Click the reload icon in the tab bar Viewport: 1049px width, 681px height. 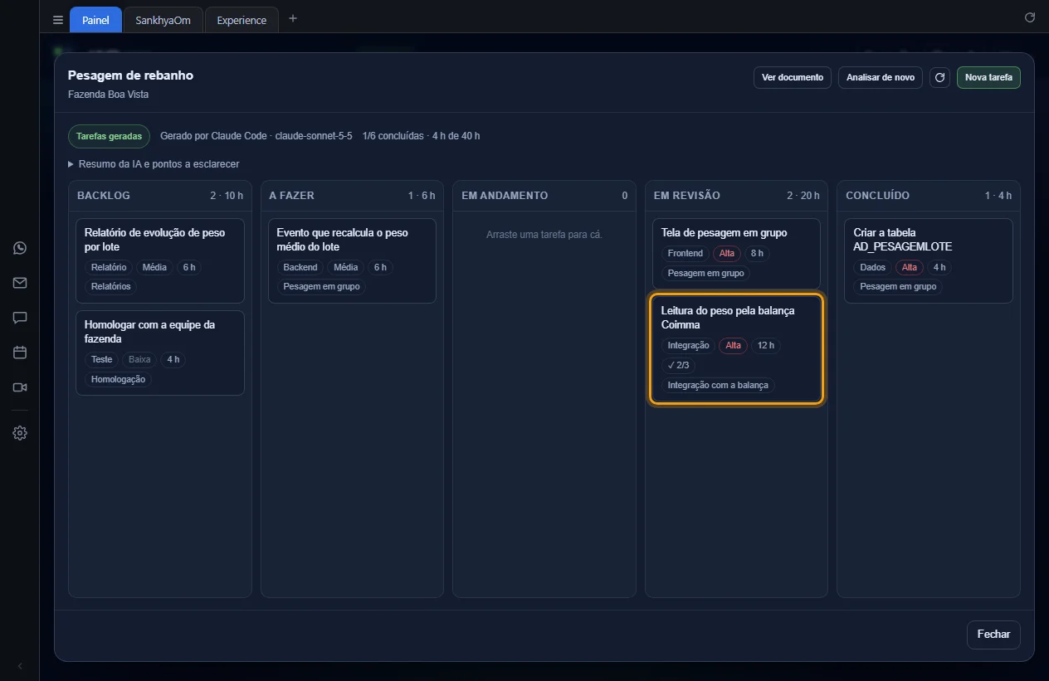point(1030,17)
